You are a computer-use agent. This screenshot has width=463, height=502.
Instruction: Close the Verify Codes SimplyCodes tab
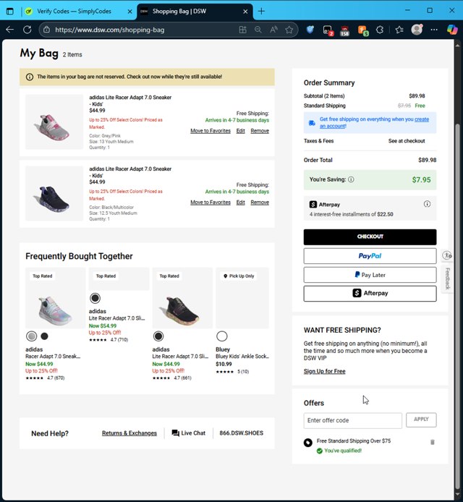[x=129, y=12]
